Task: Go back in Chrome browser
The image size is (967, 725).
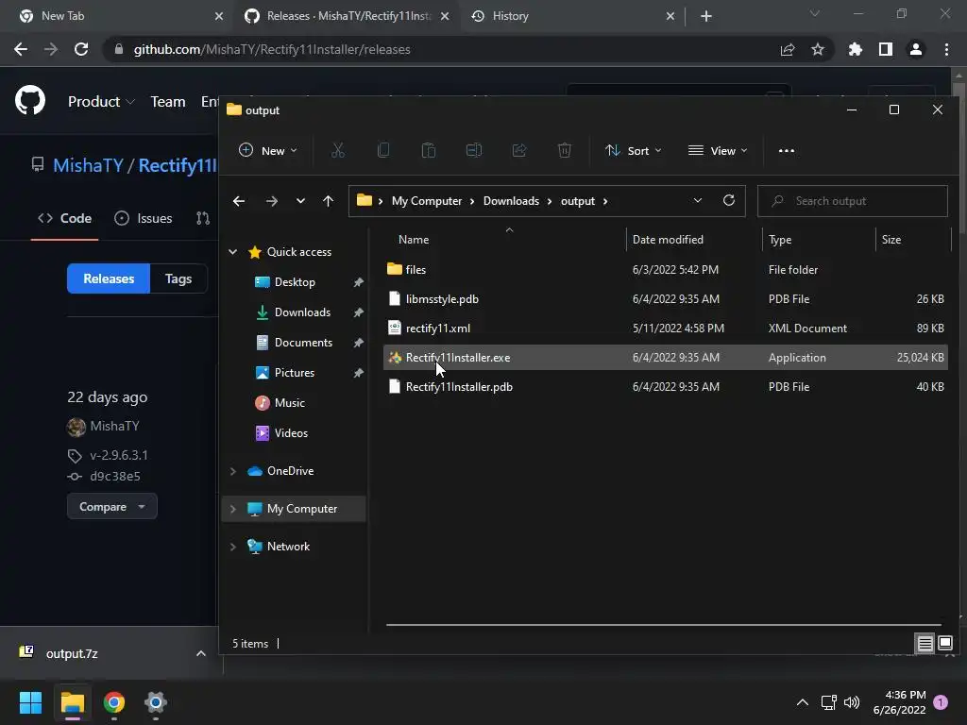Action: point(21,49)
